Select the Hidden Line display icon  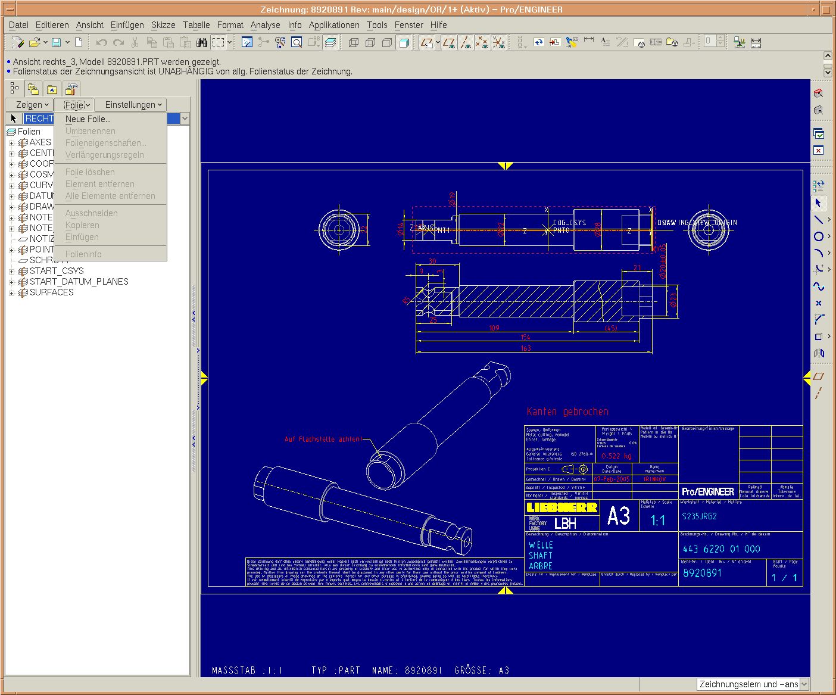coord(370,43)
